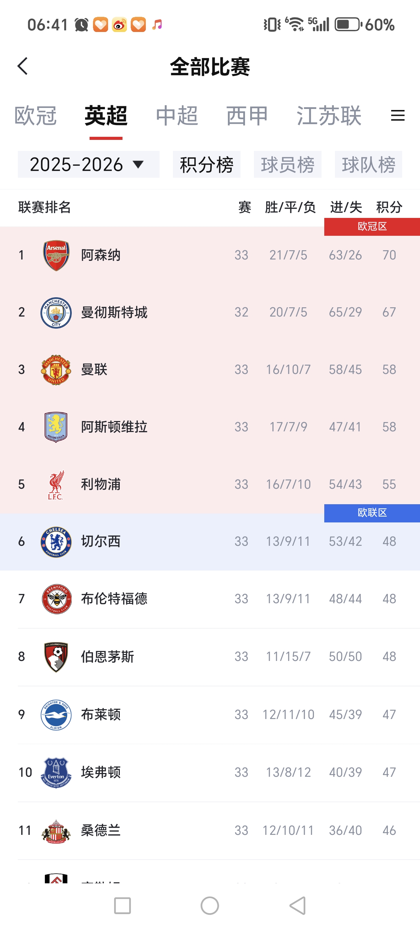Tap the Liverpool club crest

click(56, 485)
